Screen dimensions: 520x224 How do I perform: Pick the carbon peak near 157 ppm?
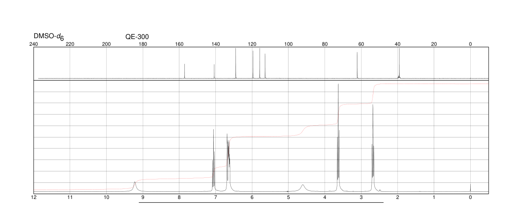click(185, 71)
